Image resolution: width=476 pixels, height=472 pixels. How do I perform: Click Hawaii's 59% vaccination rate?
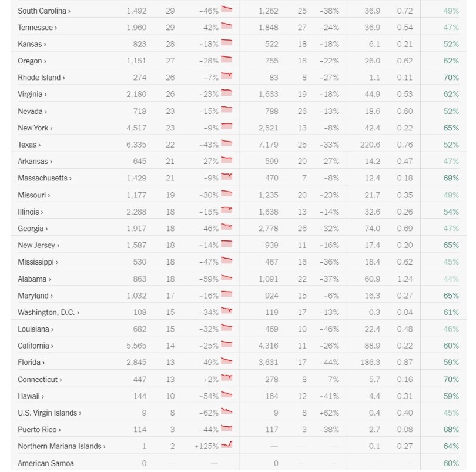click(451, 396)
